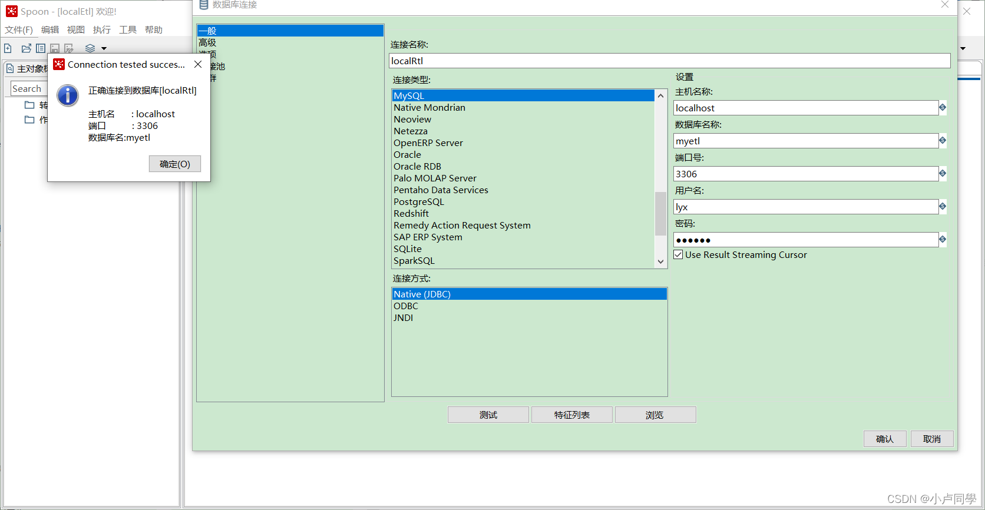The height and width of the screenshot is (510, 985).
Task: Select Redshift in the connection type list
Action: (x=523, y=213)
